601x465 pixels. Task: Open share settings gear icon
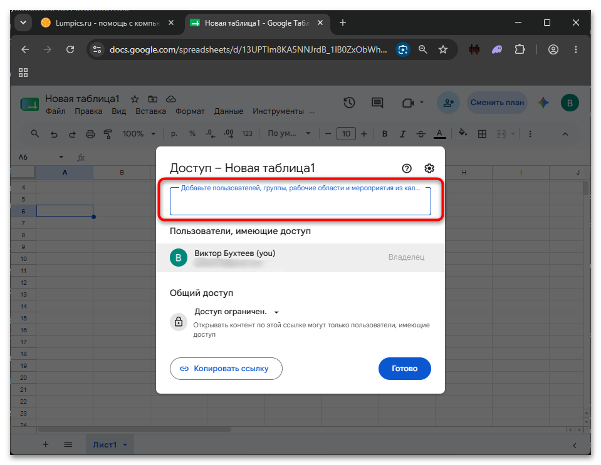(x=429, y=168)
